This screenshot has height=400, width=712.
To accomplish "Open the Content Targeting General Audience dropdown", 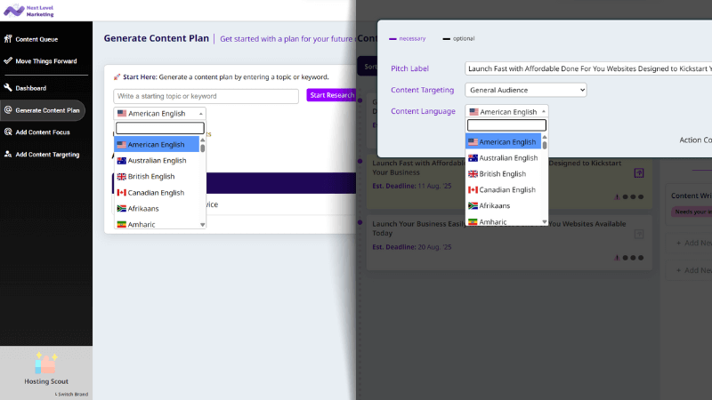I will [526, 90].
